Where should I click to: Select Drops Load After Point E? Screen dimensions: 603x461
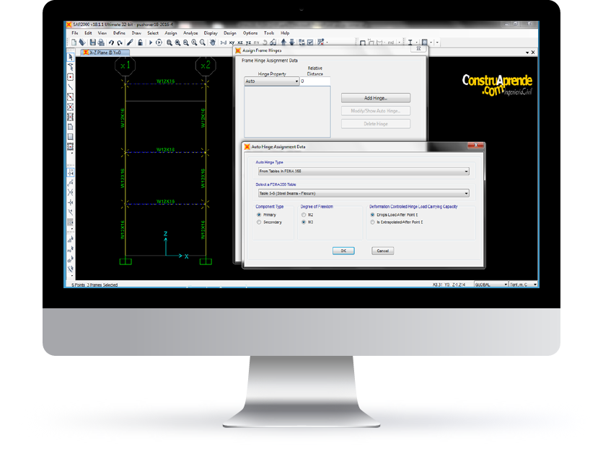pos(372,215)
